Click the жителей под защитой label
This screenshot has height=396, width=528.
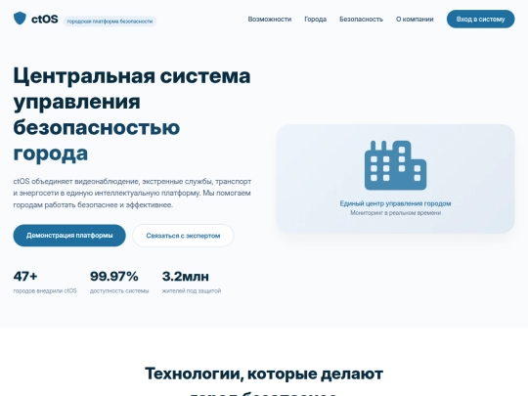point(192,290)
